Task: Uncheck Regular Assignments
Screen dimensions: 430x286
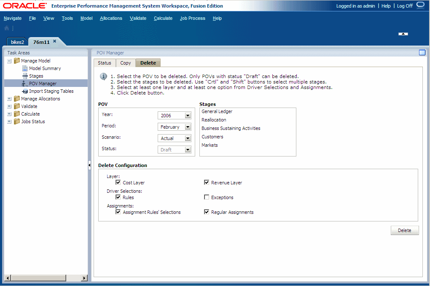Action: point(207,212)
